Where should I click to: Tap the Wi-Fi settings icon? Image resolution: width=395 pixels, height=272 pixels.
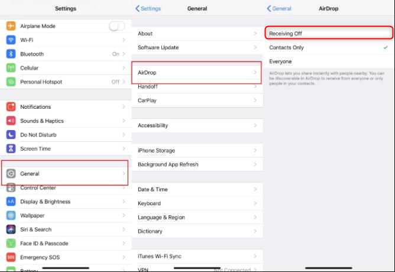point(11,40)
